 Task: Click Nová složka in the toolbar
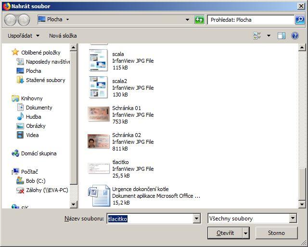click(x=63, y=36)
